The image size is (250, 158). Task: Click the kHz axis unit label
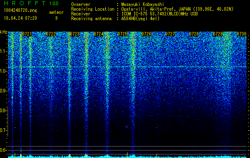tap(4, 32)
